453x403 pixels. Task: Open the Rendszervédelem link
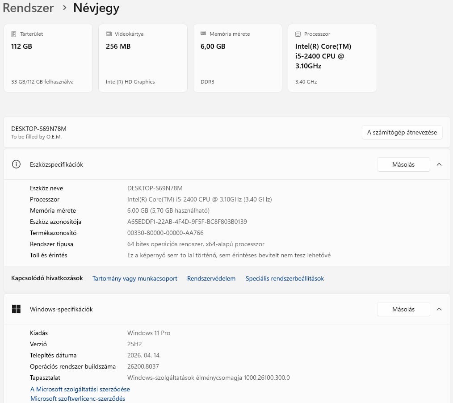click(x=211, y=278)
